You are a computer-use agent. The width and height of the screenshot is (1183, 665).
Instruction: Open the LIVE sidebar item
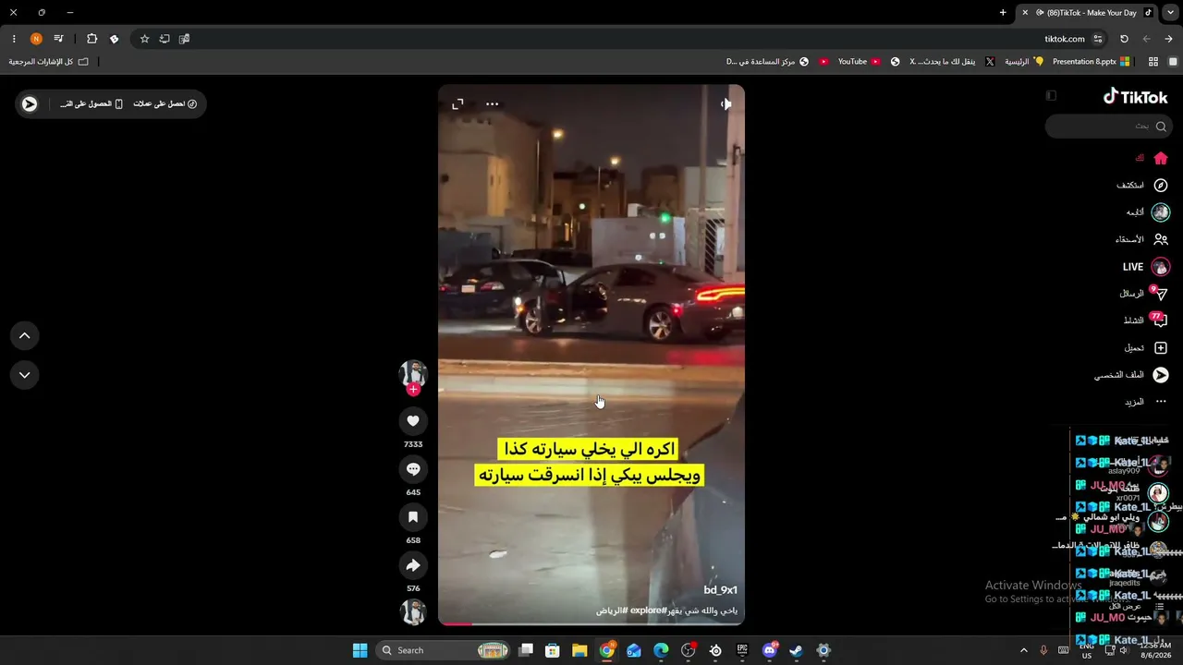pos(1146,267)
